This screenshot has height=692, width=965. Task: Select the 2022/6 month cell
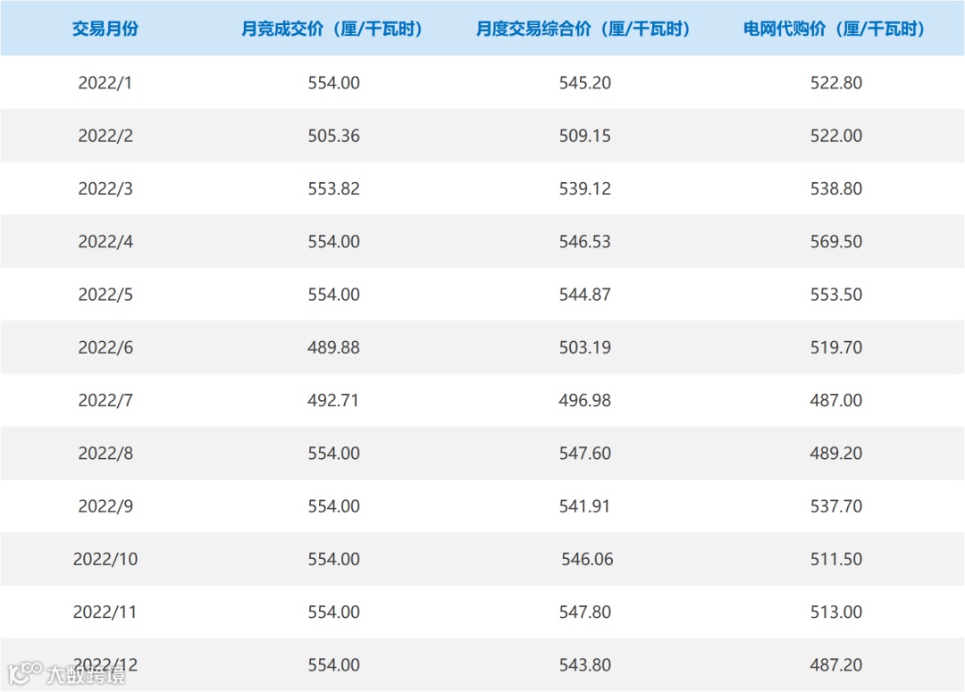click(105, 347)
